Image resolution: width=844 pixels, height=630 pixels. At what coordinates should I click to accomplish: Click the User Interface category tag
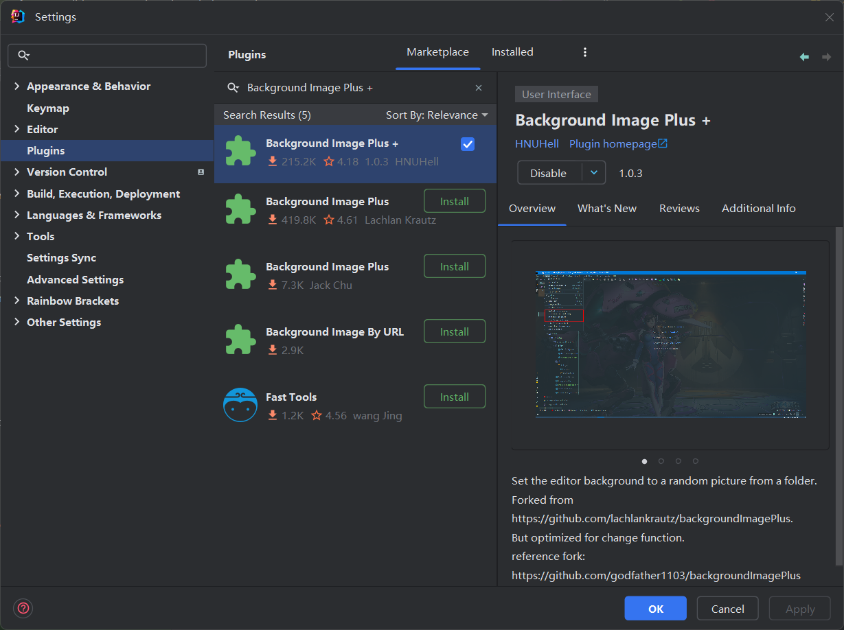point(556,95)
